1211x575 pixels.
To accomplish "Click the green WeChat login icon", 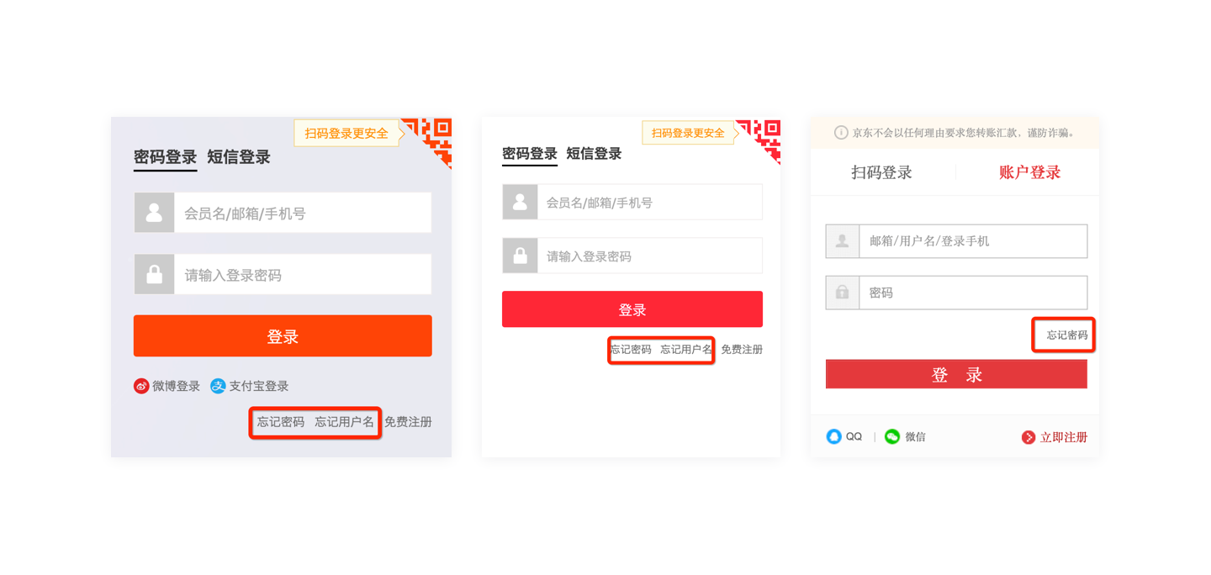I will coord(892,436).
